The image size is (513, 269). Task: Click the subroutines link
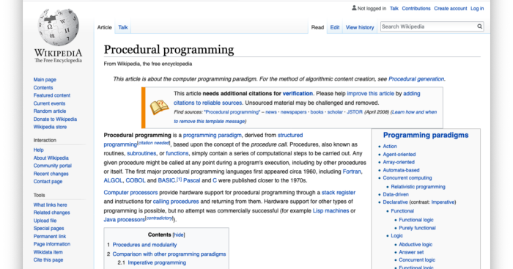pos(141,153)
